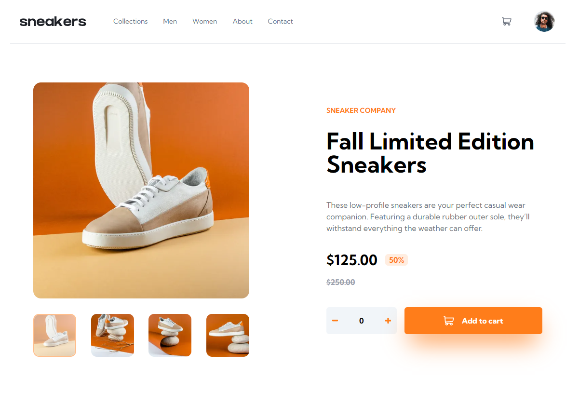Open the Men navigation link
The image size is (579, 405).
[x=170, y=21]
